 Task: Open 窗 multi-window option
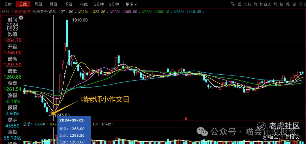(x=294, y=4)
